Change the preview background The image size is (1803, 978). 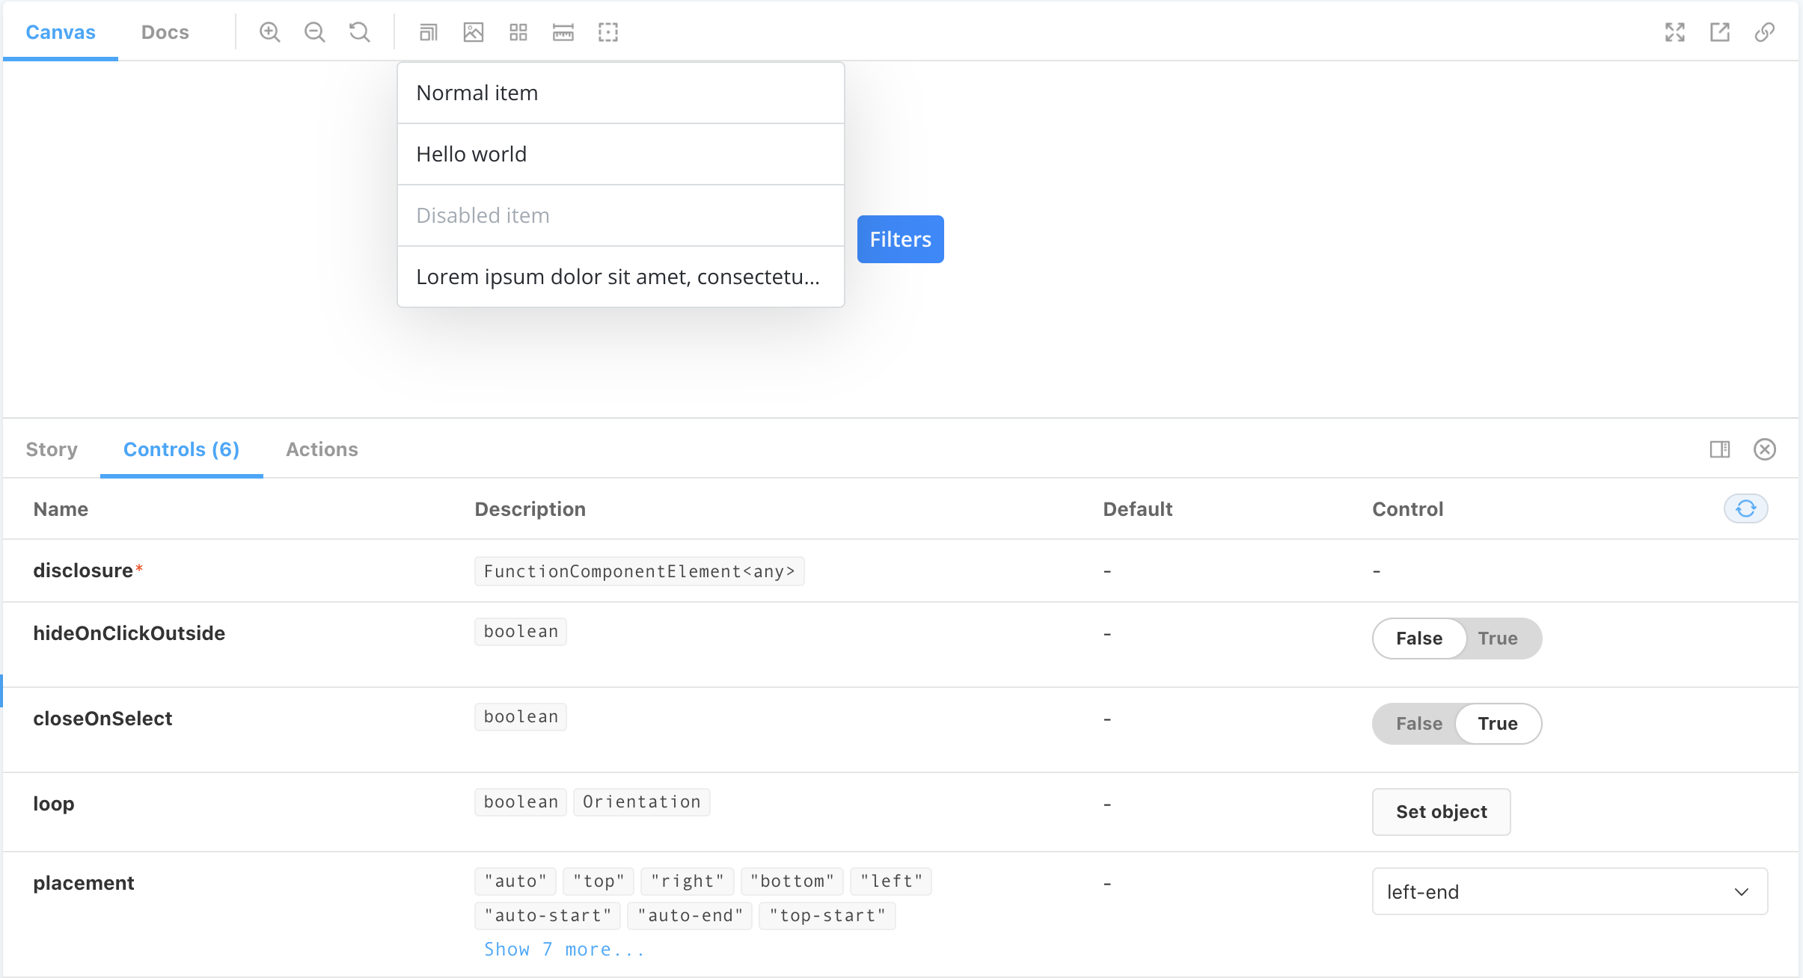(x=473, y=32)
